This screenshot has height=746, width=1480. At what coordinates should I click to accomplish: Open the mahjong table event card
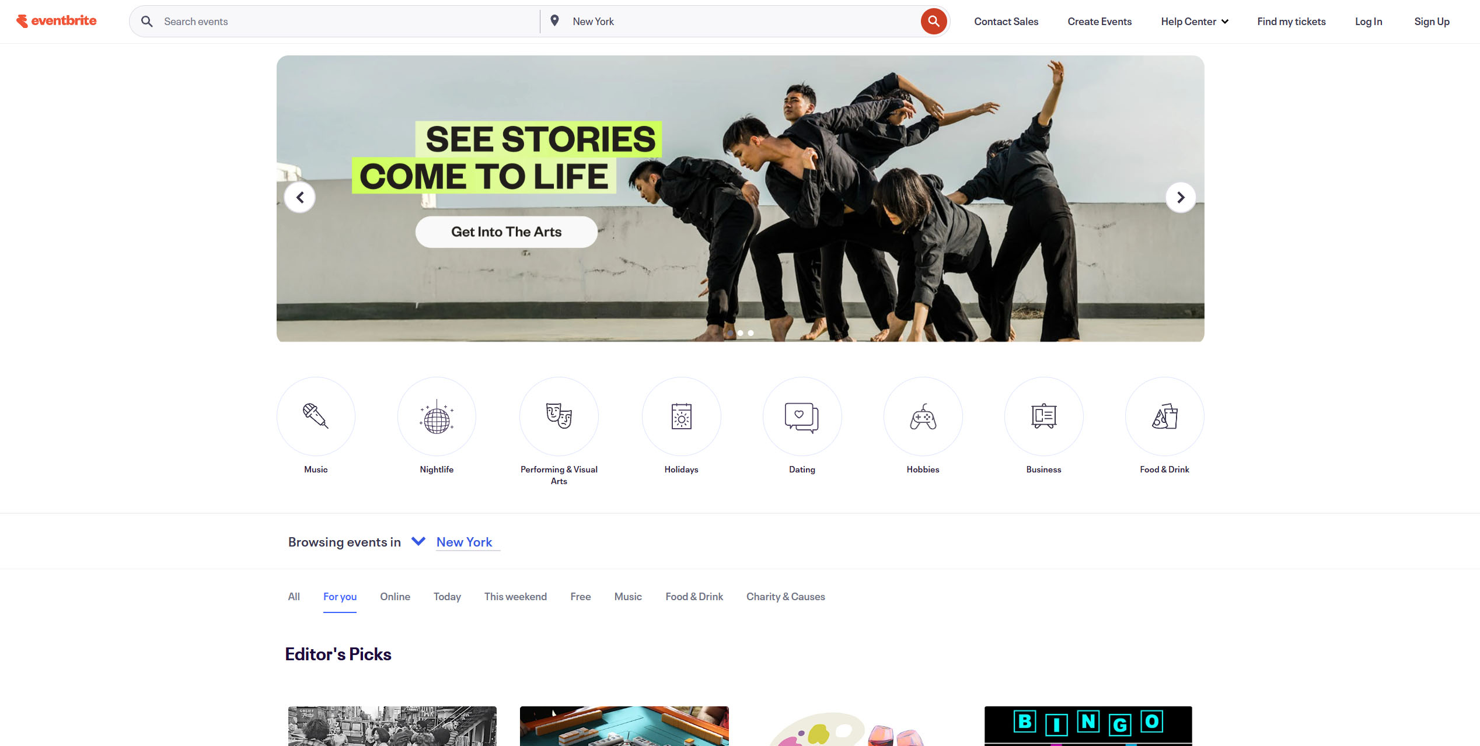[624, 726]
